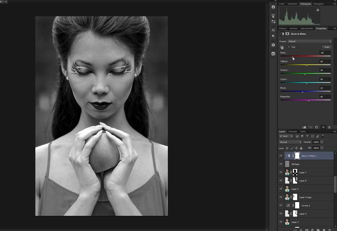Image resolution: width=337 pixels, height=231 pixels.
Task: Switch to the Color tab
Action: [282, 4]
